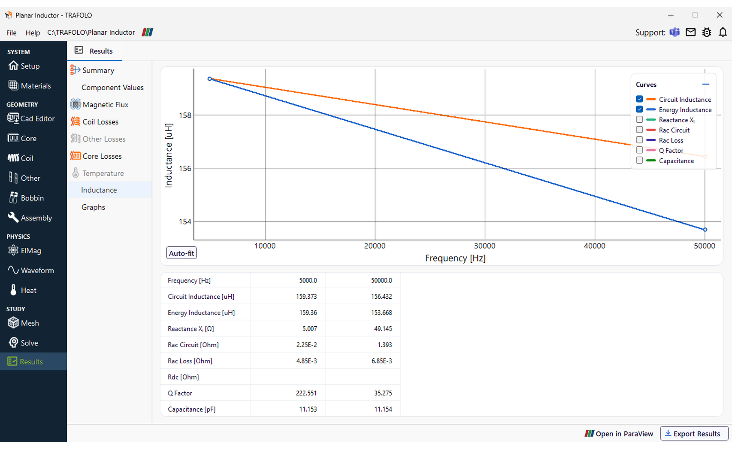Open the notifications bell
Screen dimensions: 732x449
point(723,32)
